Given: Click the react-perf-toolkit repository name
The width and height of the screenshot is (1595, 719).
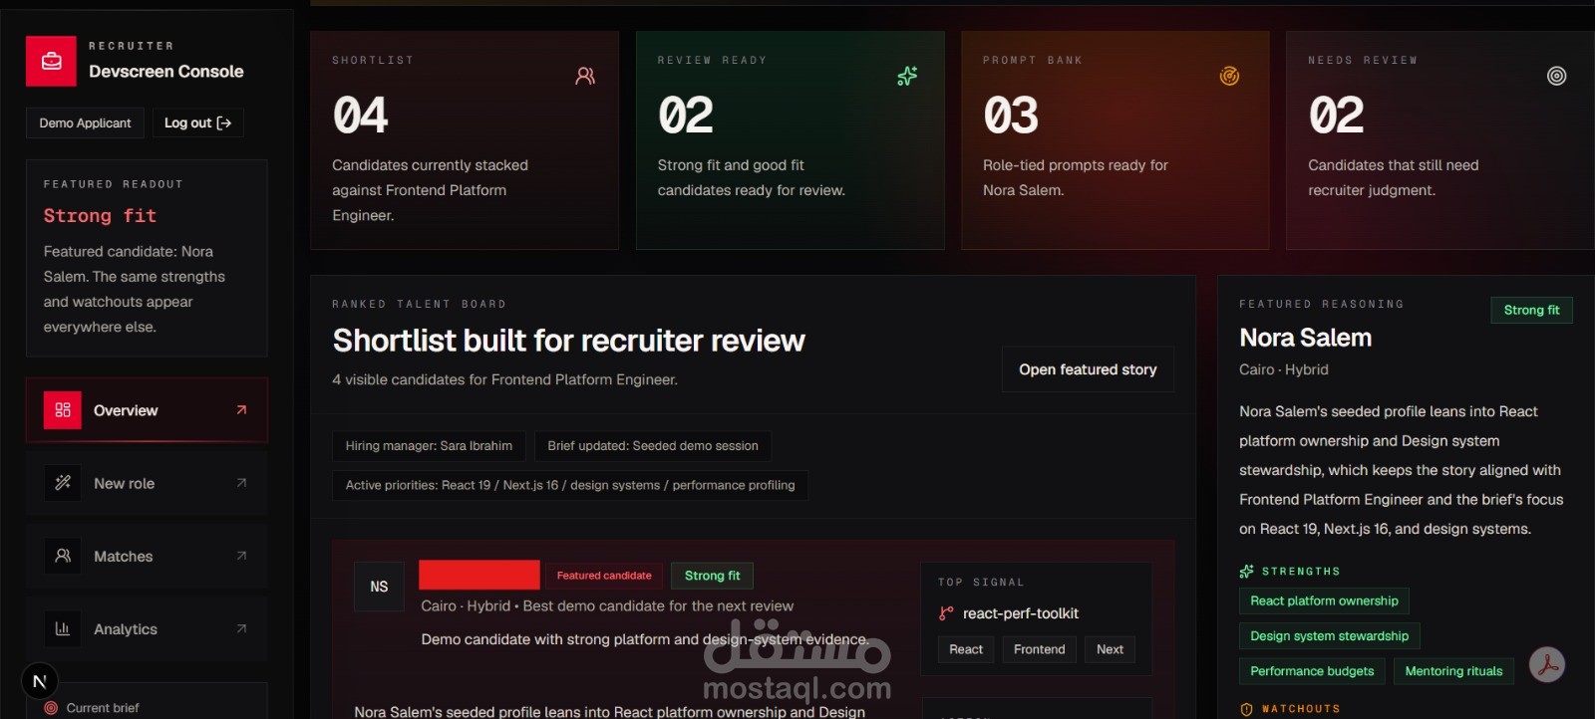Looking at the screenshot, I should [1021, 613].
